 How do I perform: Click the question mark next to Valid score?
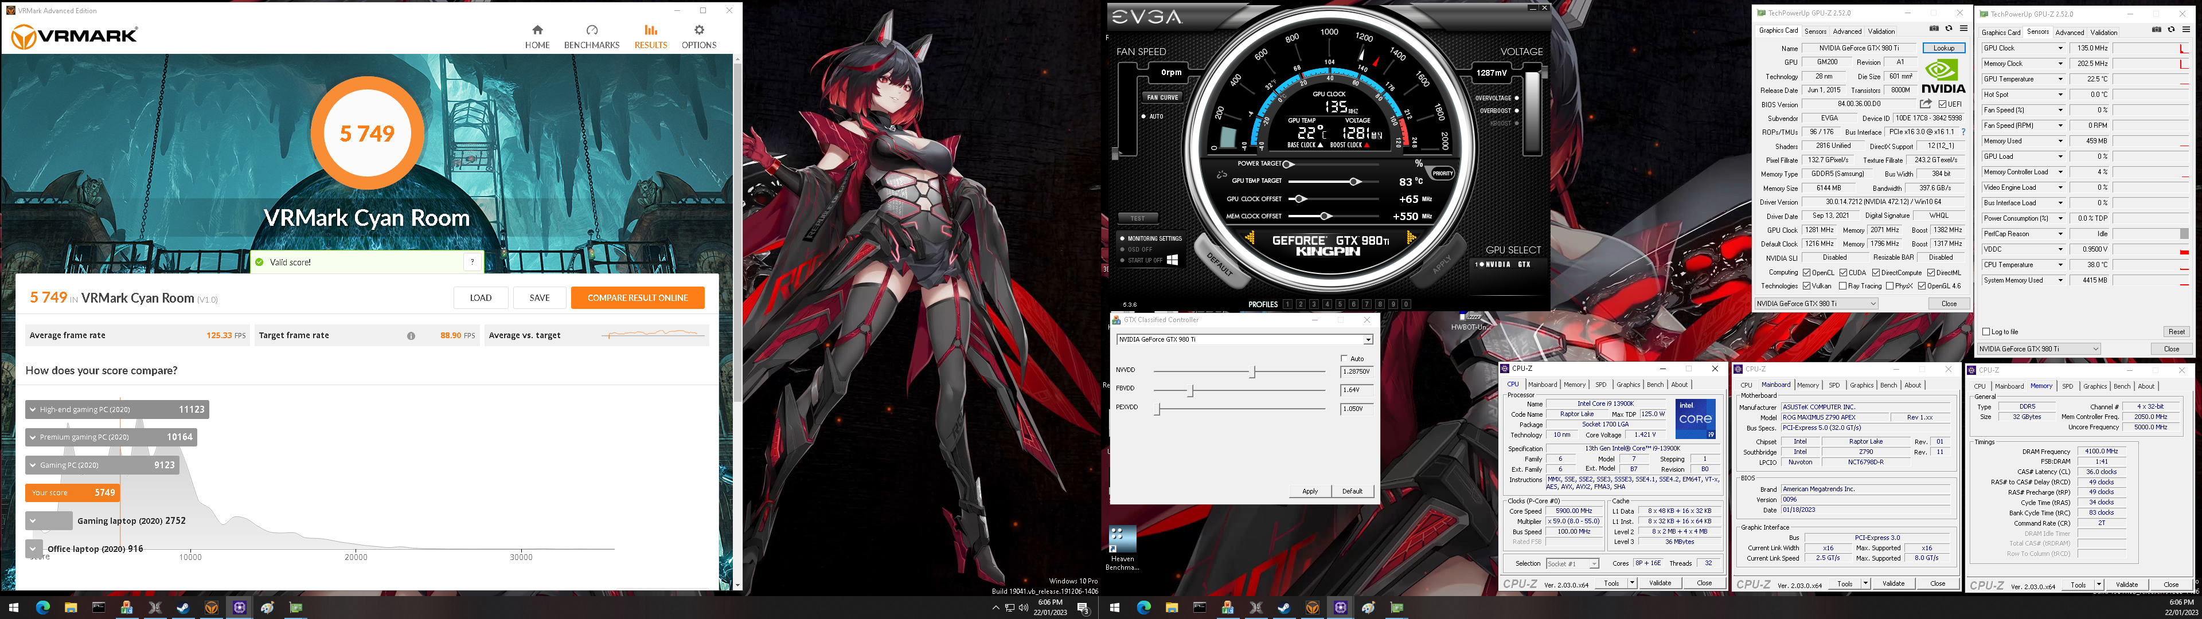(472, 263)
